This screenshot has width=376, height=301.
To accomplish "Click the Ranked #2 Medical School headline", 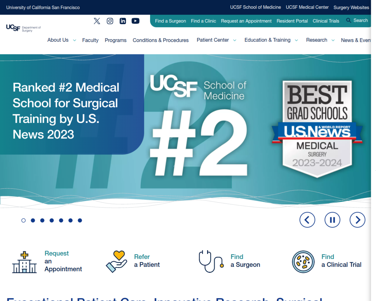I will (x=66, y=111).
